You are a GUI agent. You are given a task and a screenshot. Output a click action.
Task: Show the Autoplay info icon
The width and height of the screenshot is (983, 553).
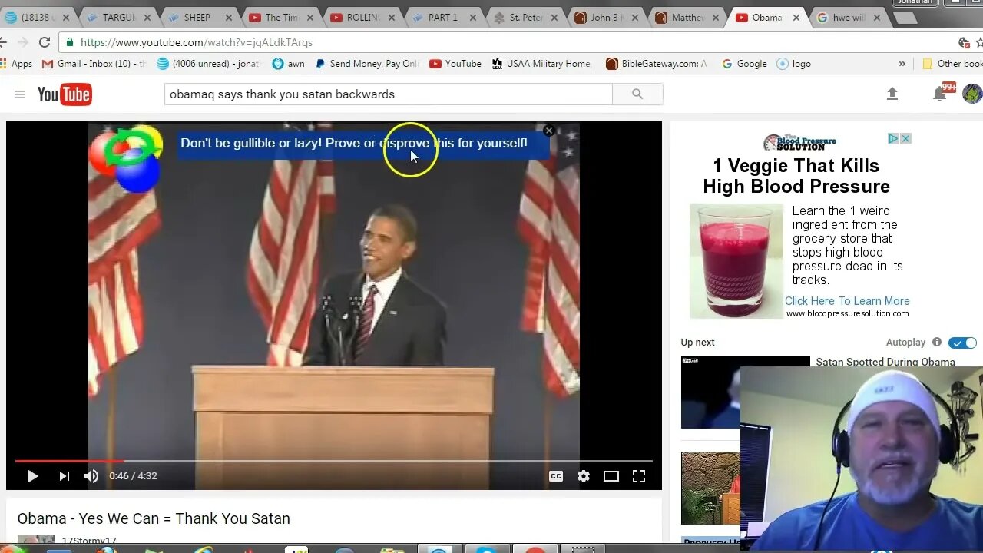(x=937, y=342)
